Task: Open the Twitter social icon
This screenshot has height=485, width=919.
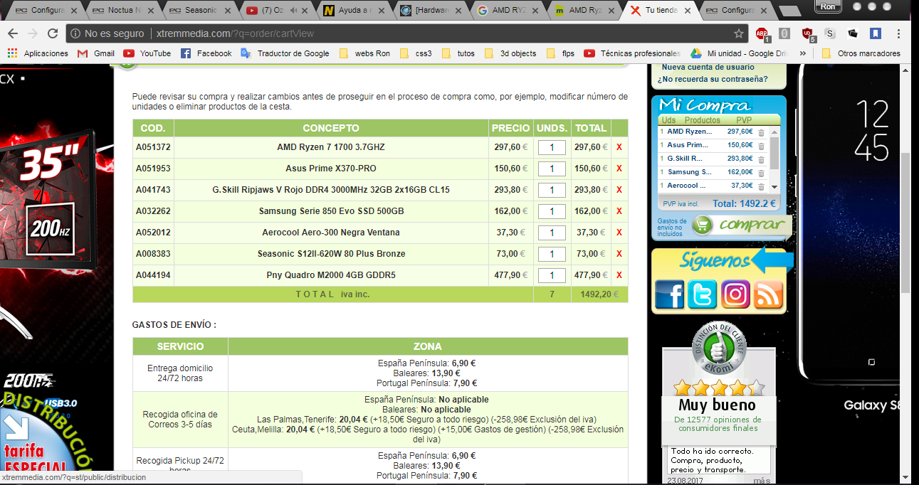Action: tap(702, 294)
